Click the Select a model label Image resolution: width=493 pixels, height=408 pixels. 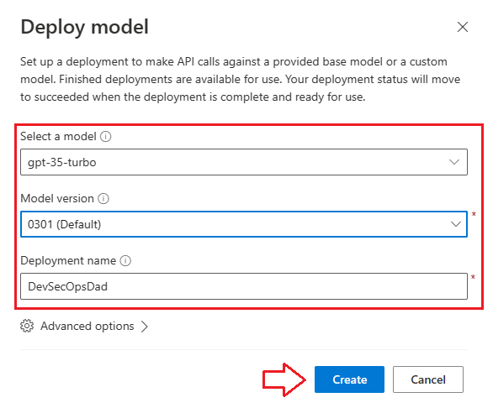58,137
